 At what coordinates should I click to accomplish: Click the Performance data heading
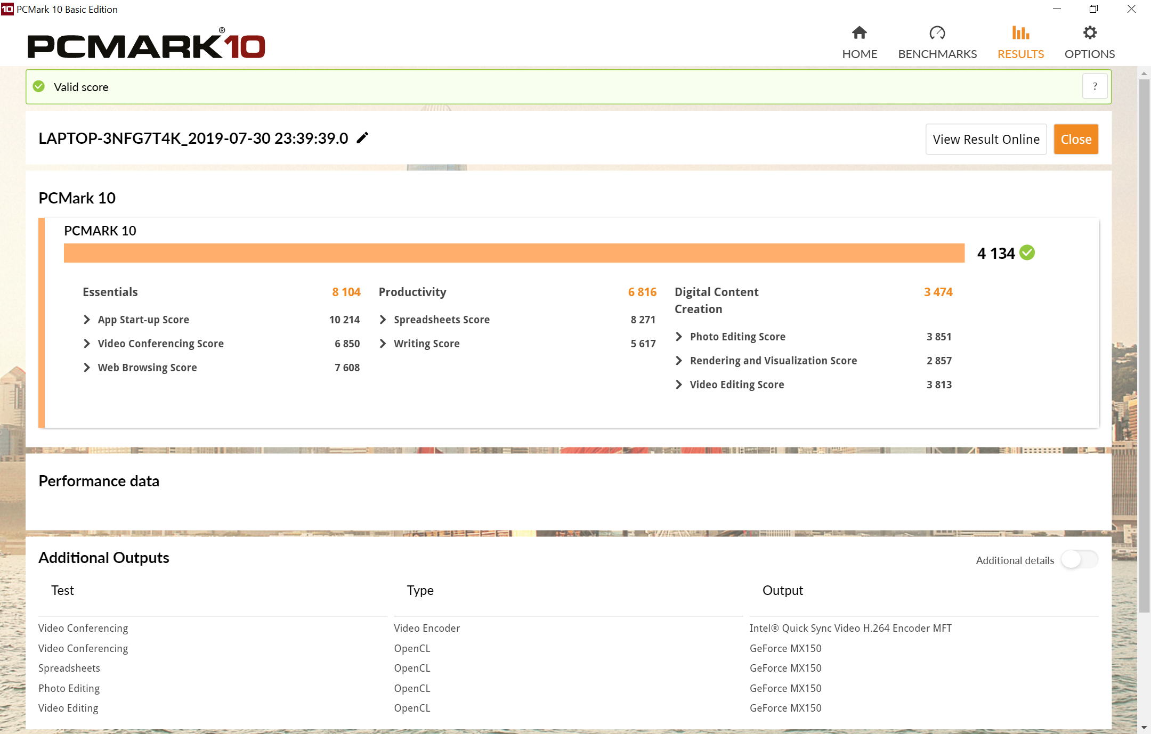click(99, 481)
